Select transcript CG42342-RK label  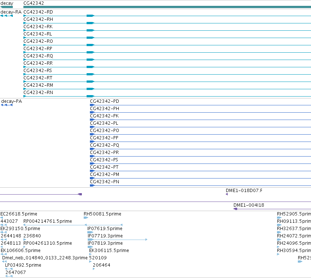[x=38, y=27]
